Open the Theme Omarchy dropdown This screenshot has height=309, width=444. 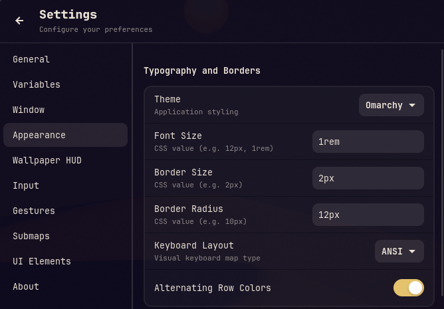tap(391, 105)
